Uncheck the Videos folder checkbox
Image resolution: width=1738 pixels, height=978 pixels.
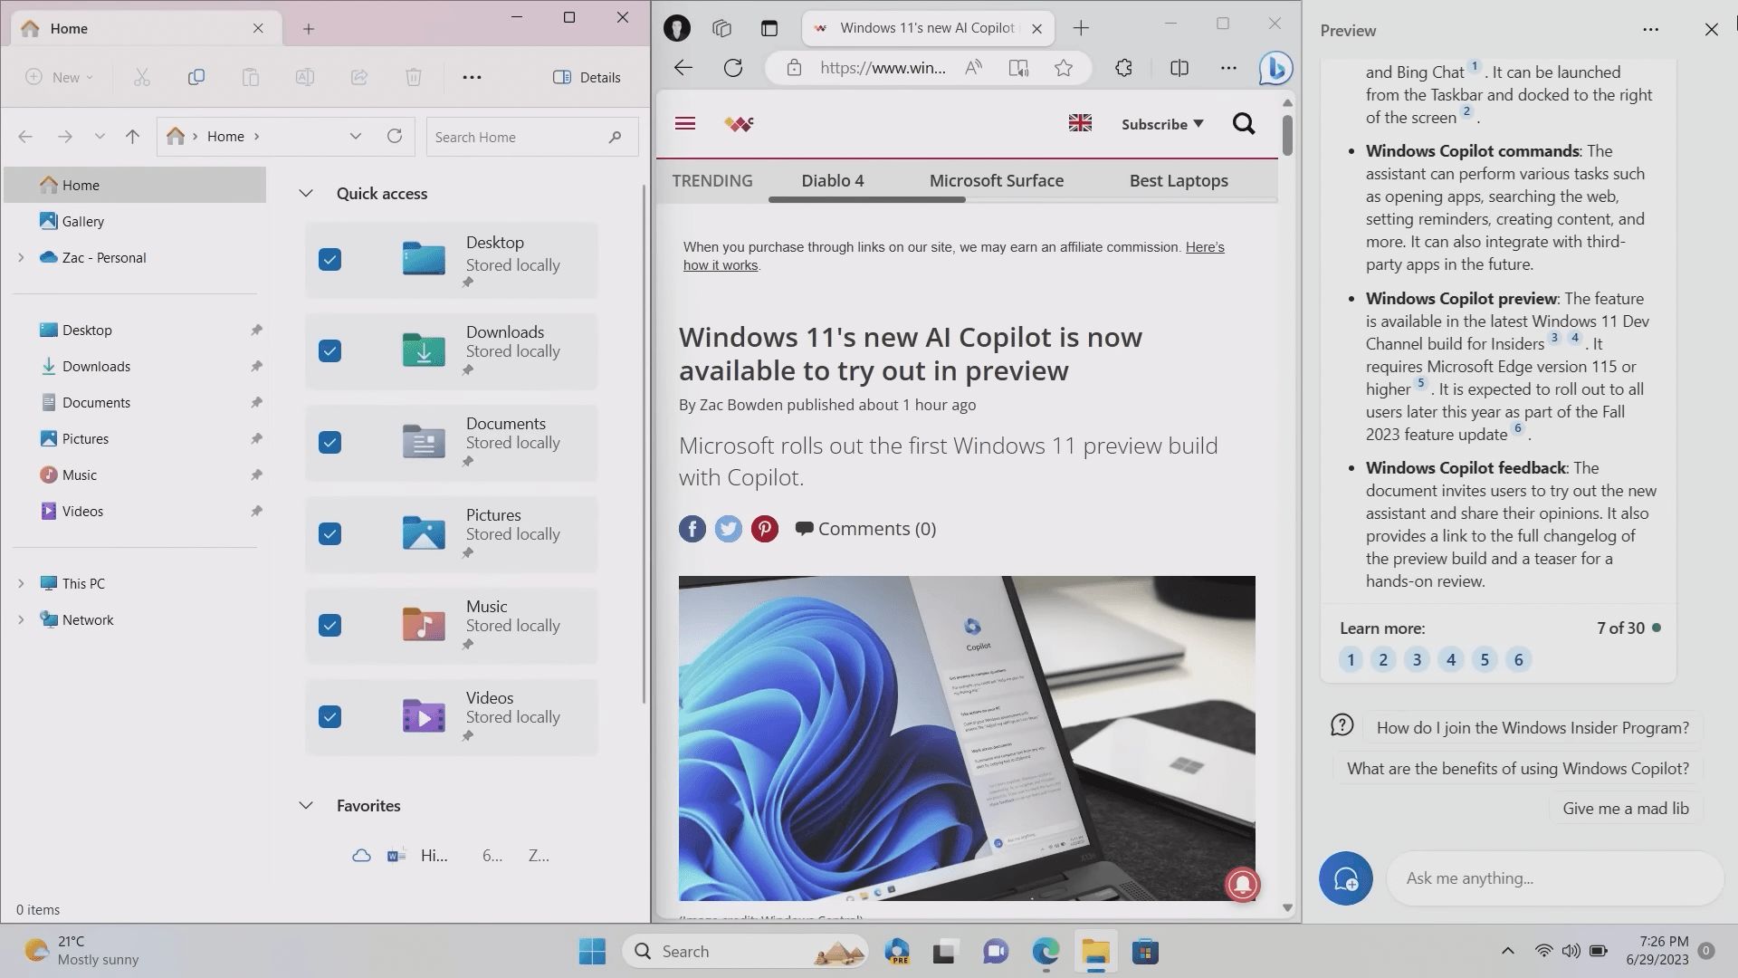pos(329,716)
